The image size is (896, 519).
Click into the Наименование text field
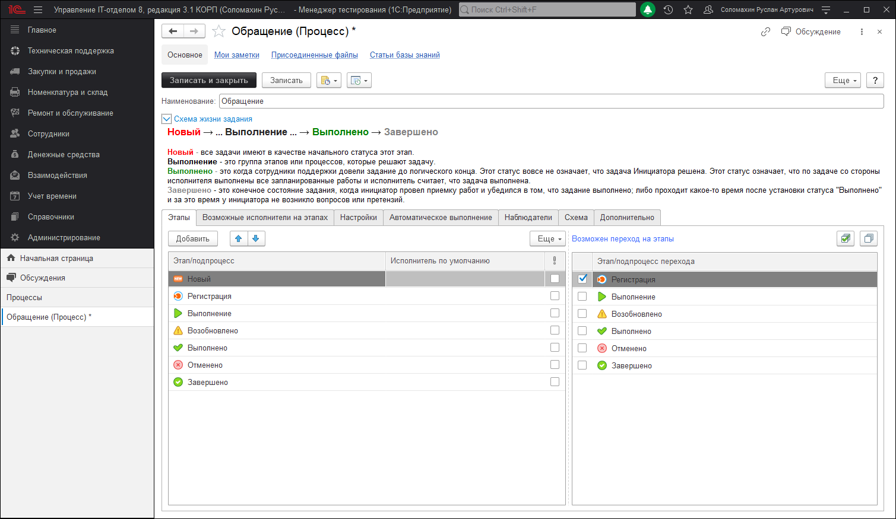(550, 101)
